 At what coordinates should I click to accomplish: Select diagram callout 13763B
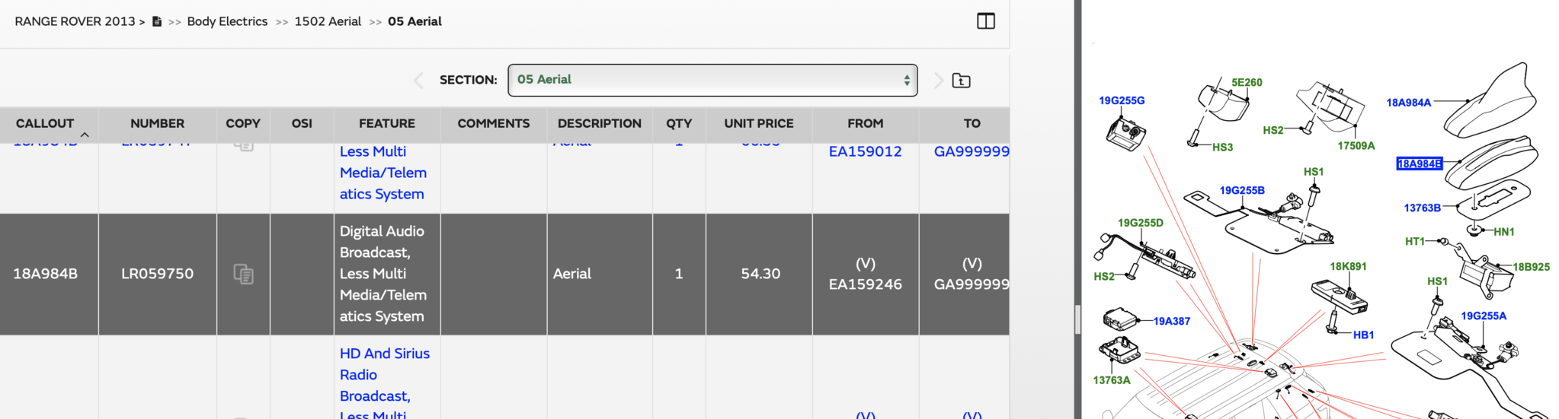tap(1423, 208)
